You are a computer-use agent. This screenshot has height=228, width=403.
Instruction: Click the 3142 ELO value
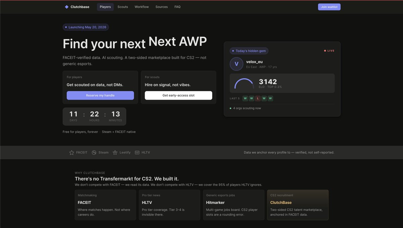(268, 82)
